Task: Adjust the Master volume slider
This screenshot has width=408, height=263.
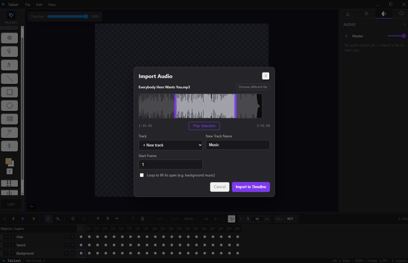Action: point(397,36)
